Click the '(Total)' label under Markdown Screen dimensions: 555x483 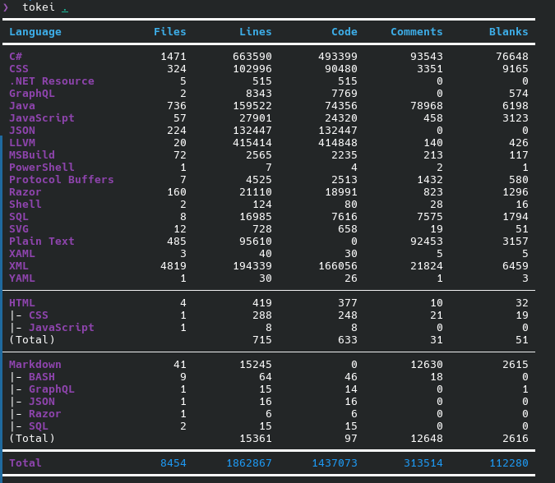pos(32,439)
